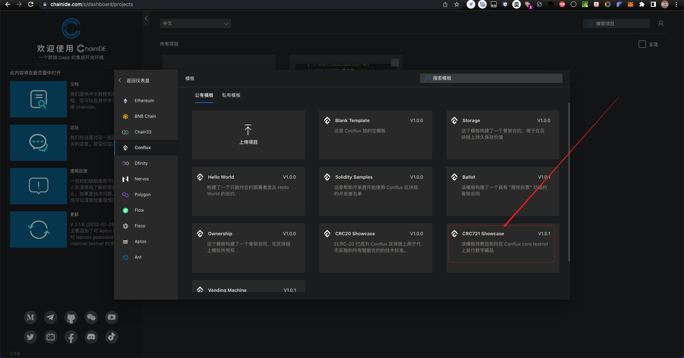Select Fisco in chain list

[x=146, y=226]
